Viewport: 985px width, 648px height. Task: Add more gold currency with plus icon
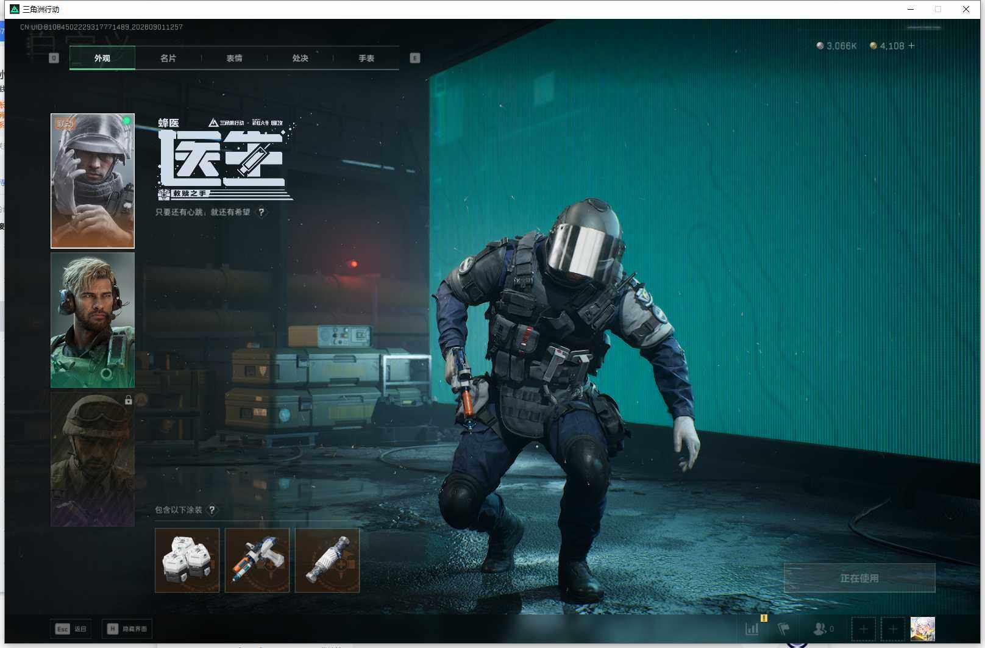click(911, 46)
